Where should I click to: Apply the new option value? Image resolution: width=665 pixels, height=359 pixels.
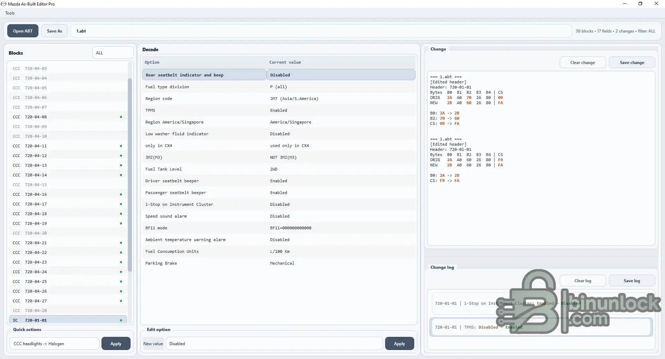(x=399, y=344)
